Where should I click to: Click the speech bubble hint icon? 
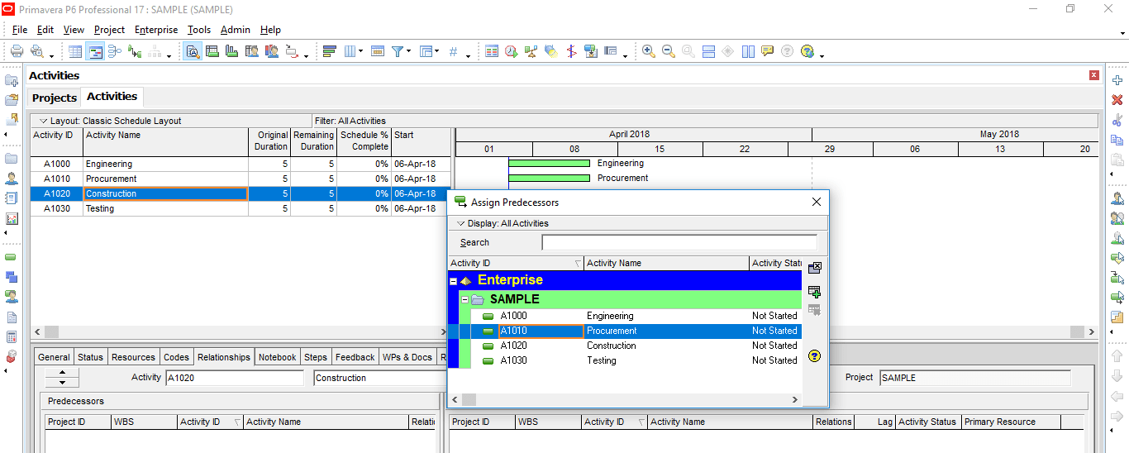coord(768,51)
